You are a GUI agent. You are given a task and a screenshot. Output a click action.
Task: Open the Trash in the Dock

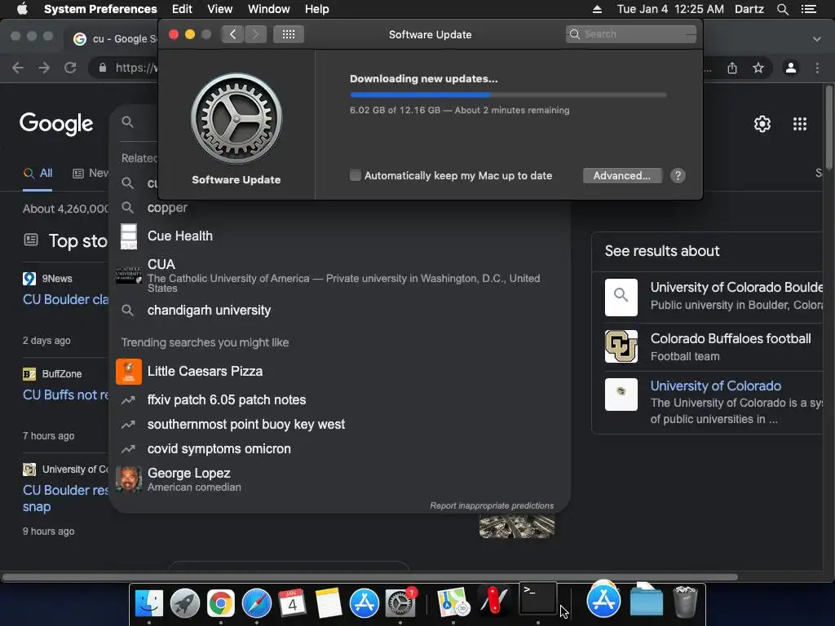pos(685,602)
